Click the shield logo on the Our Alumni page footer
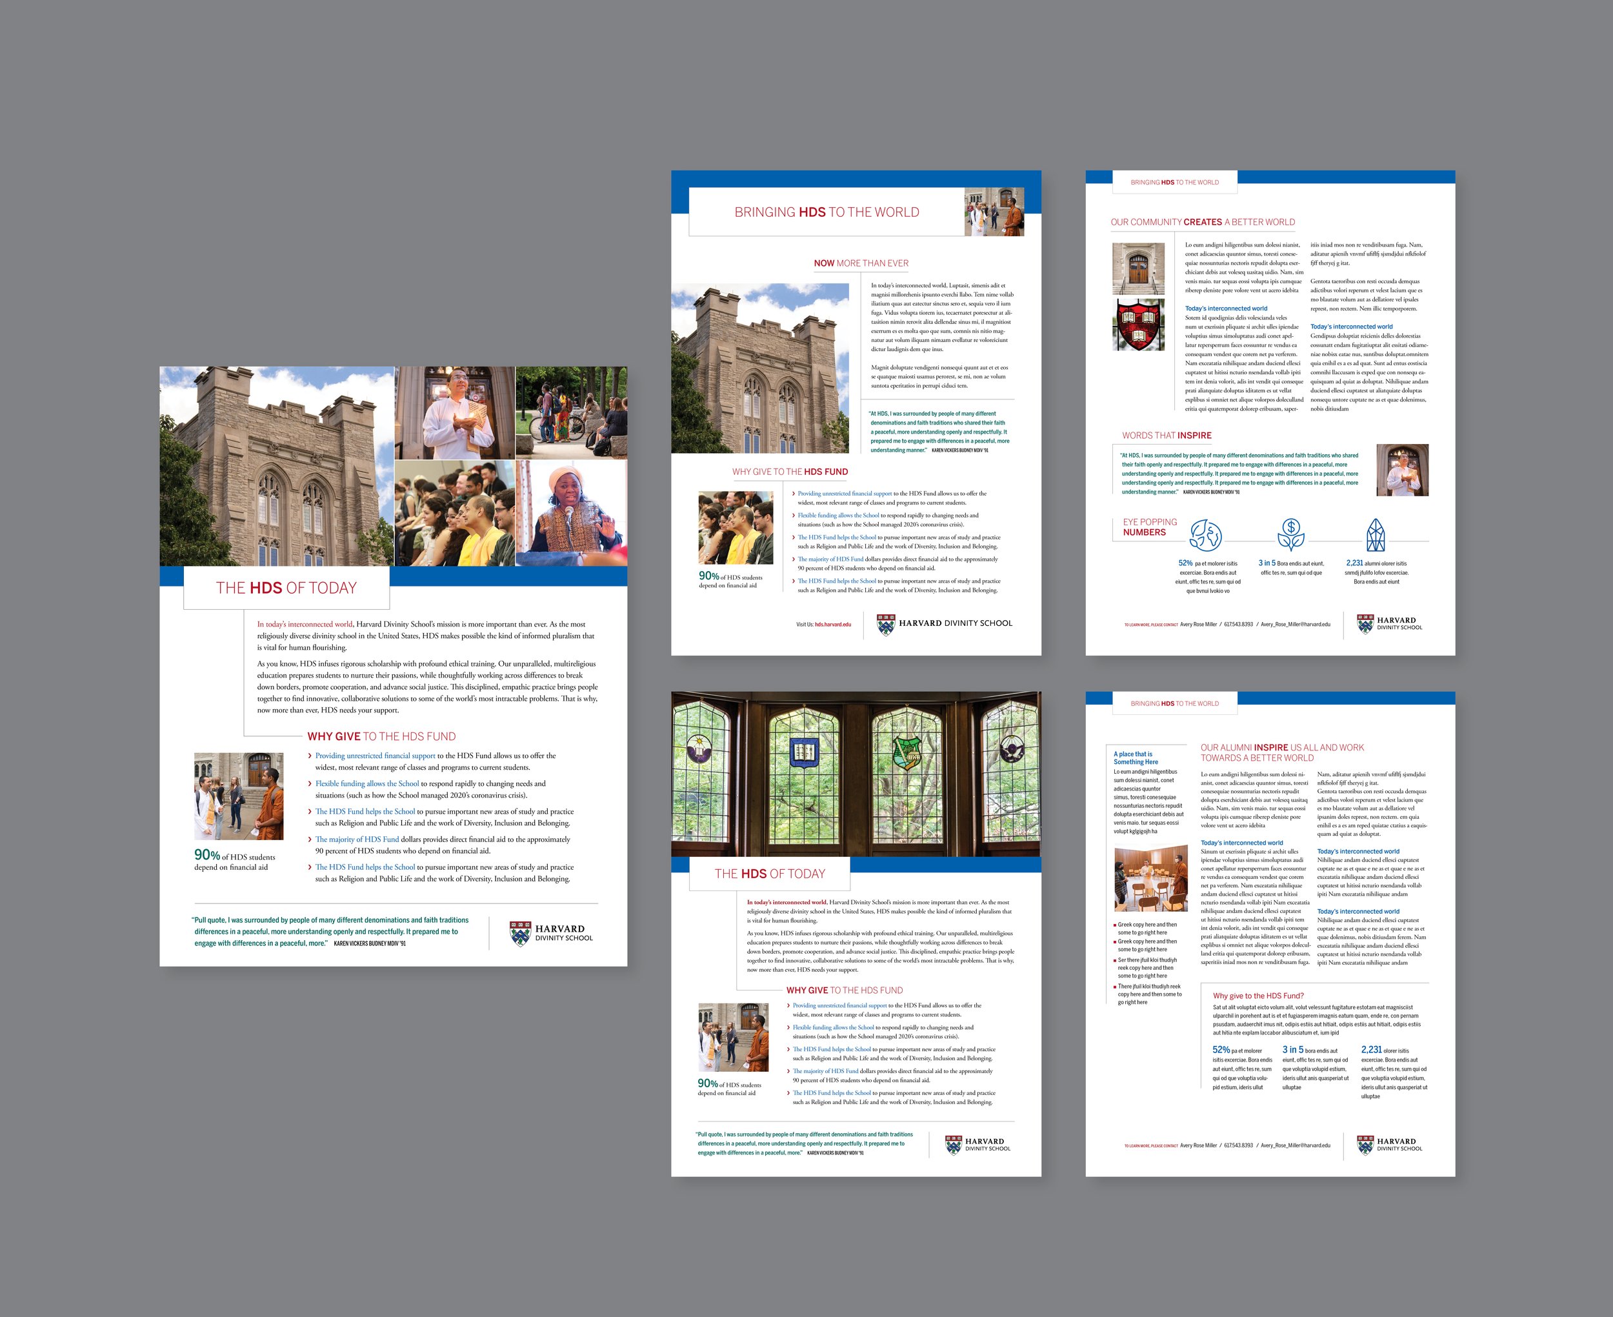 pos(1365,1145)
